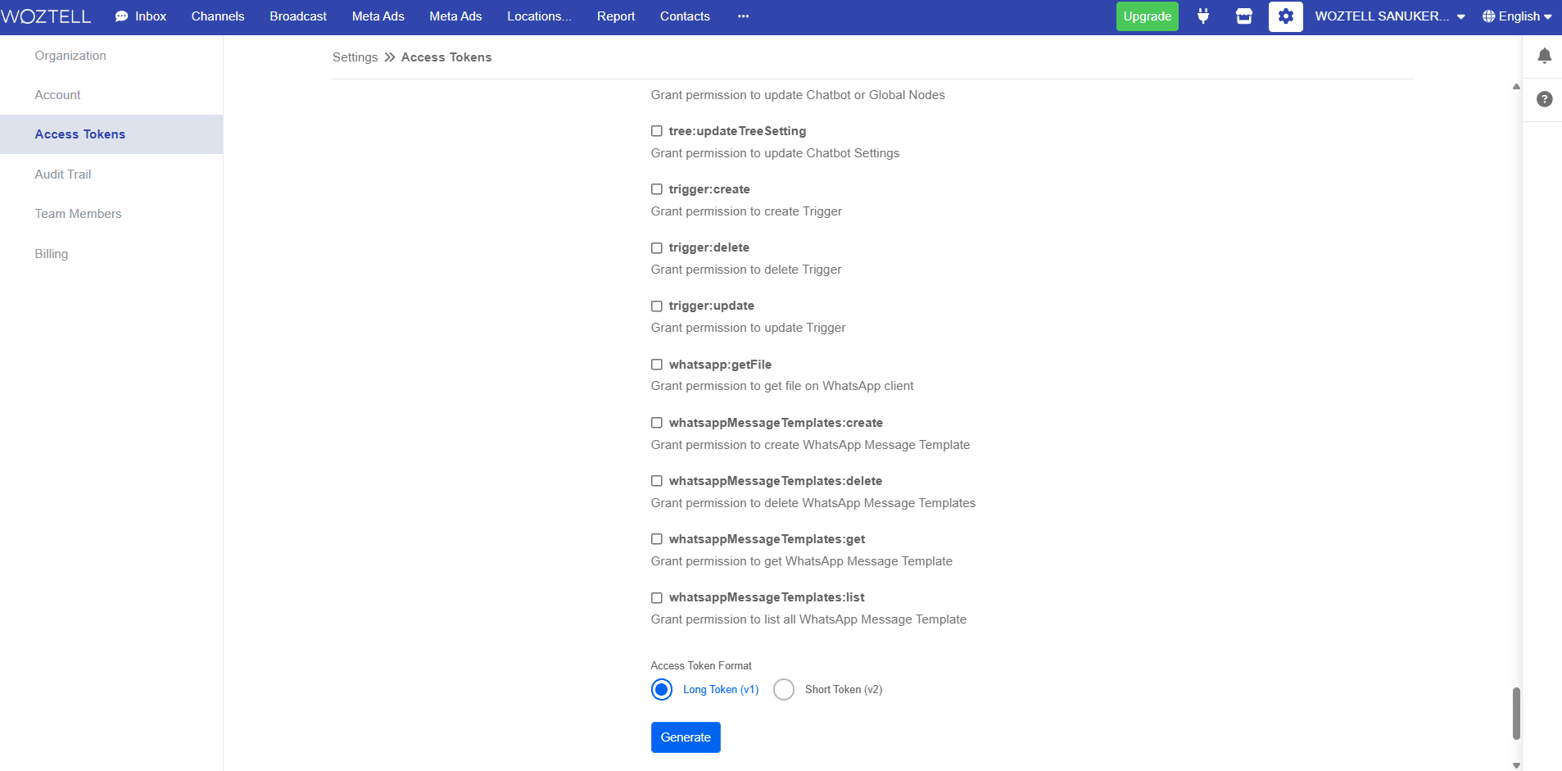The width and height of the screenshot is (1562, 771).
Task: Open the plug integrations icon
Action: [1202, 16]
